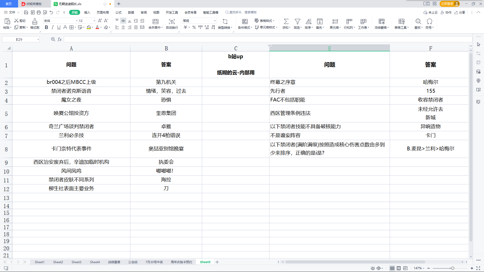Click the fx insert function icon
484x272 pixels.
pyautogui.click(x=60, y=39)
